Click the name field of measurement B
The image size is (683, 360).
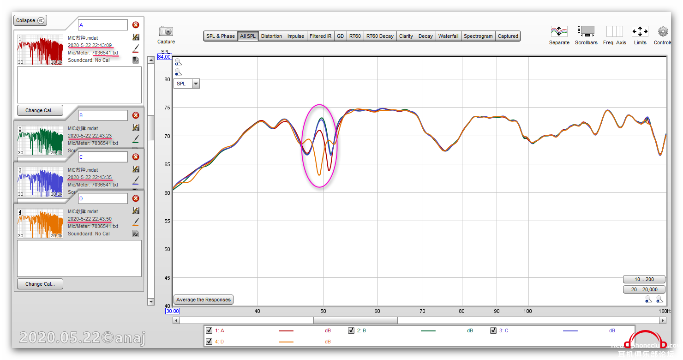103,115
